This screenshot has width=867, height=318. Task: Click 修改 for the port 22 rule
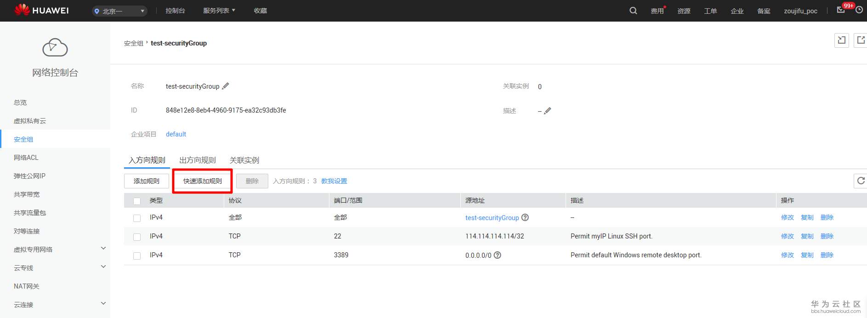coord(788,236)
